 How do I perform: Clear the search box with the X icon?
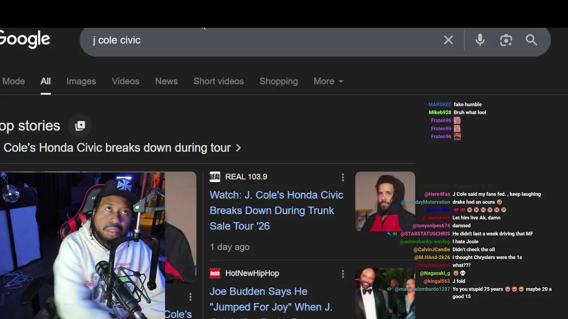[448, 40]
